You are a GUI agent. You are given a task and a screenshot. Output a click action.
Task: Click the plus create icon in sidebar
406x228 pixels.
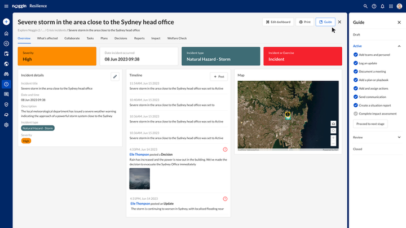click(6, 22)
